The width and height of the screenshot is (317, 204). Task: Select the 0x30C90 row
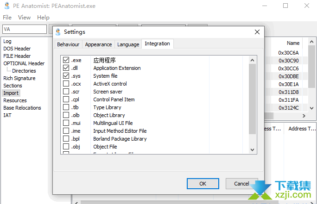pyautogui.click(x=288, y=61)
